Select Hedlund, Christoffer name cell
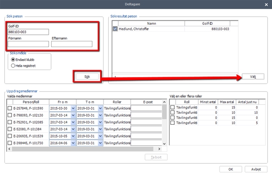 pyautogui.click(x=151, y=29)
